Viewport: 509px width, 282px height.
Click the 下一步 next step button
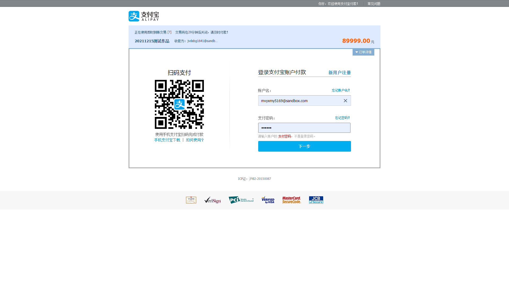point(304,146)
